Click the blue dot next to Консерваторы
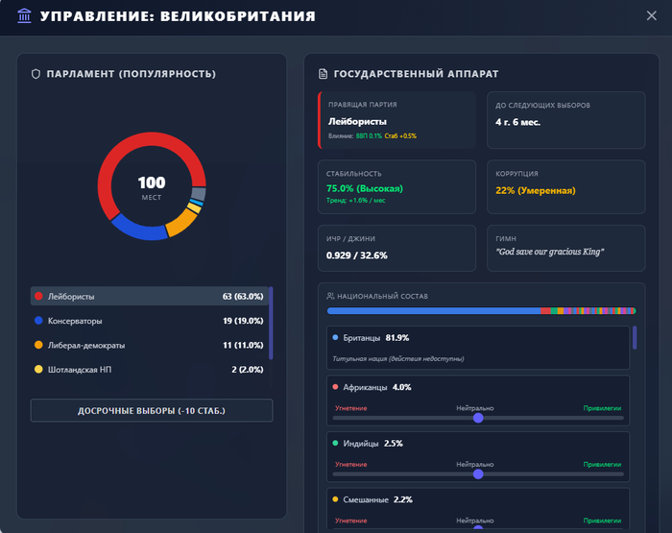672x533 pixels. (38, 321)
